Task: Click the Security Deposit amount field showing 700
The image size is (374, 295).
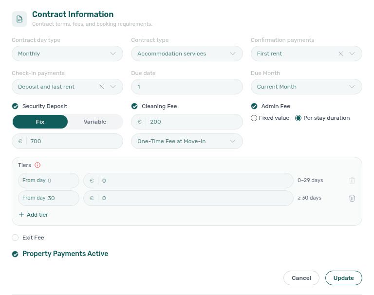Action: [x=68, y=141]
